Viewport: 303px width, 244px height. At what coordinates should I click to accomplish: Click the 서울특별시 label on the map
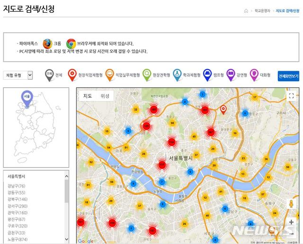pyautogui.click(x=181, y=159)
